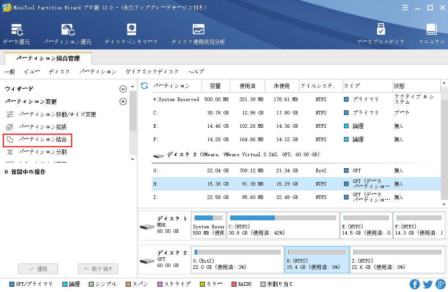
Task: Click the 論理 legend color swatch
Action: pyautogui.click(x=65, y=284)
